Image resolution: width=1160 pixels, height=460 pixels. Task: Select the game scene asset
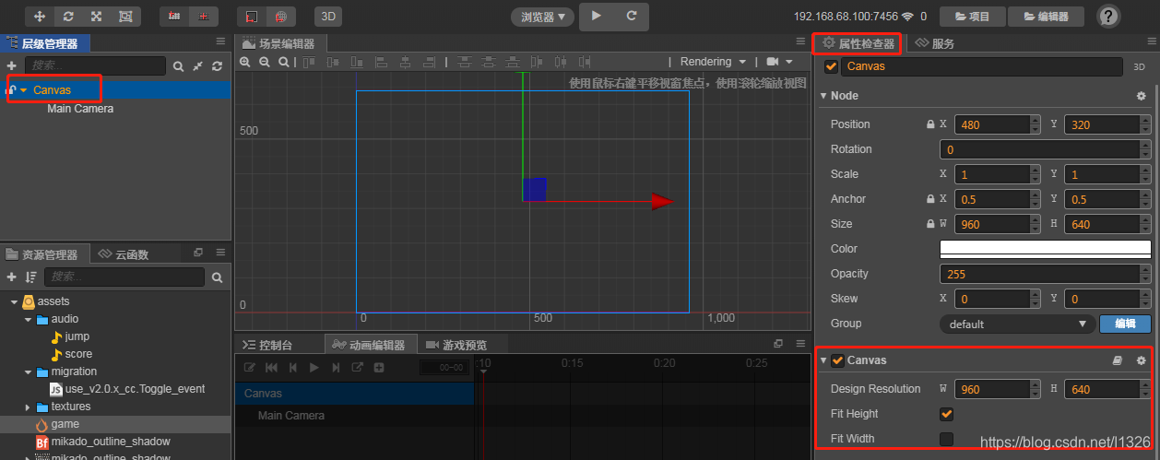[65, 424]
